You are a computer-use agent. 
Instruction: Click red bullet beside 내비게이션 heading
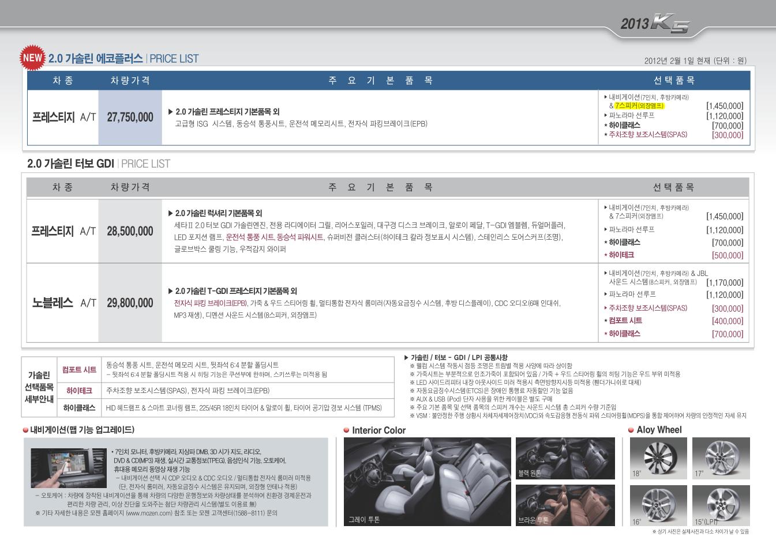(x=25, y=430)
